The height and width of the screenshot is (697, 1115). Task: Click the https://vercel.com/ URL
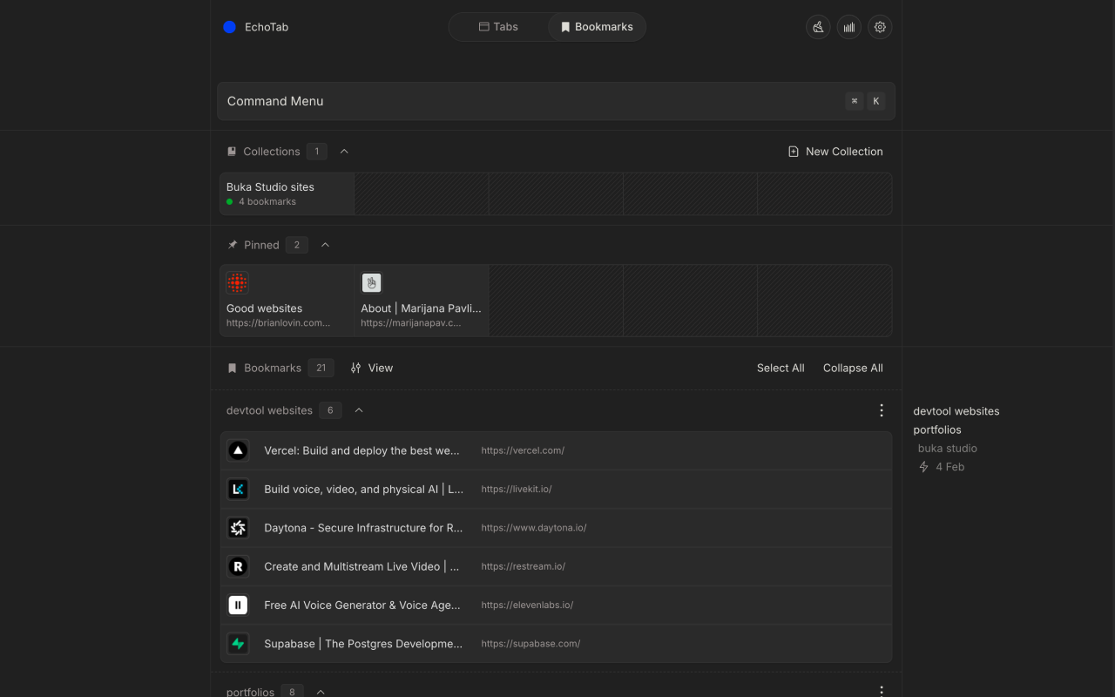pos(523,450)
